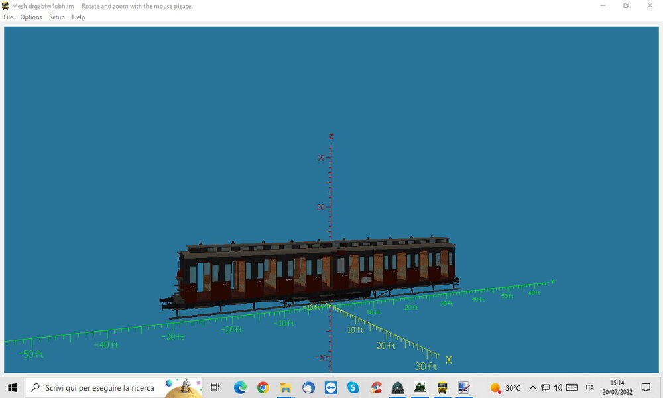Screen dimensions: 663x398
Task: Click the train app icon in the title bar
Action: 5,6
